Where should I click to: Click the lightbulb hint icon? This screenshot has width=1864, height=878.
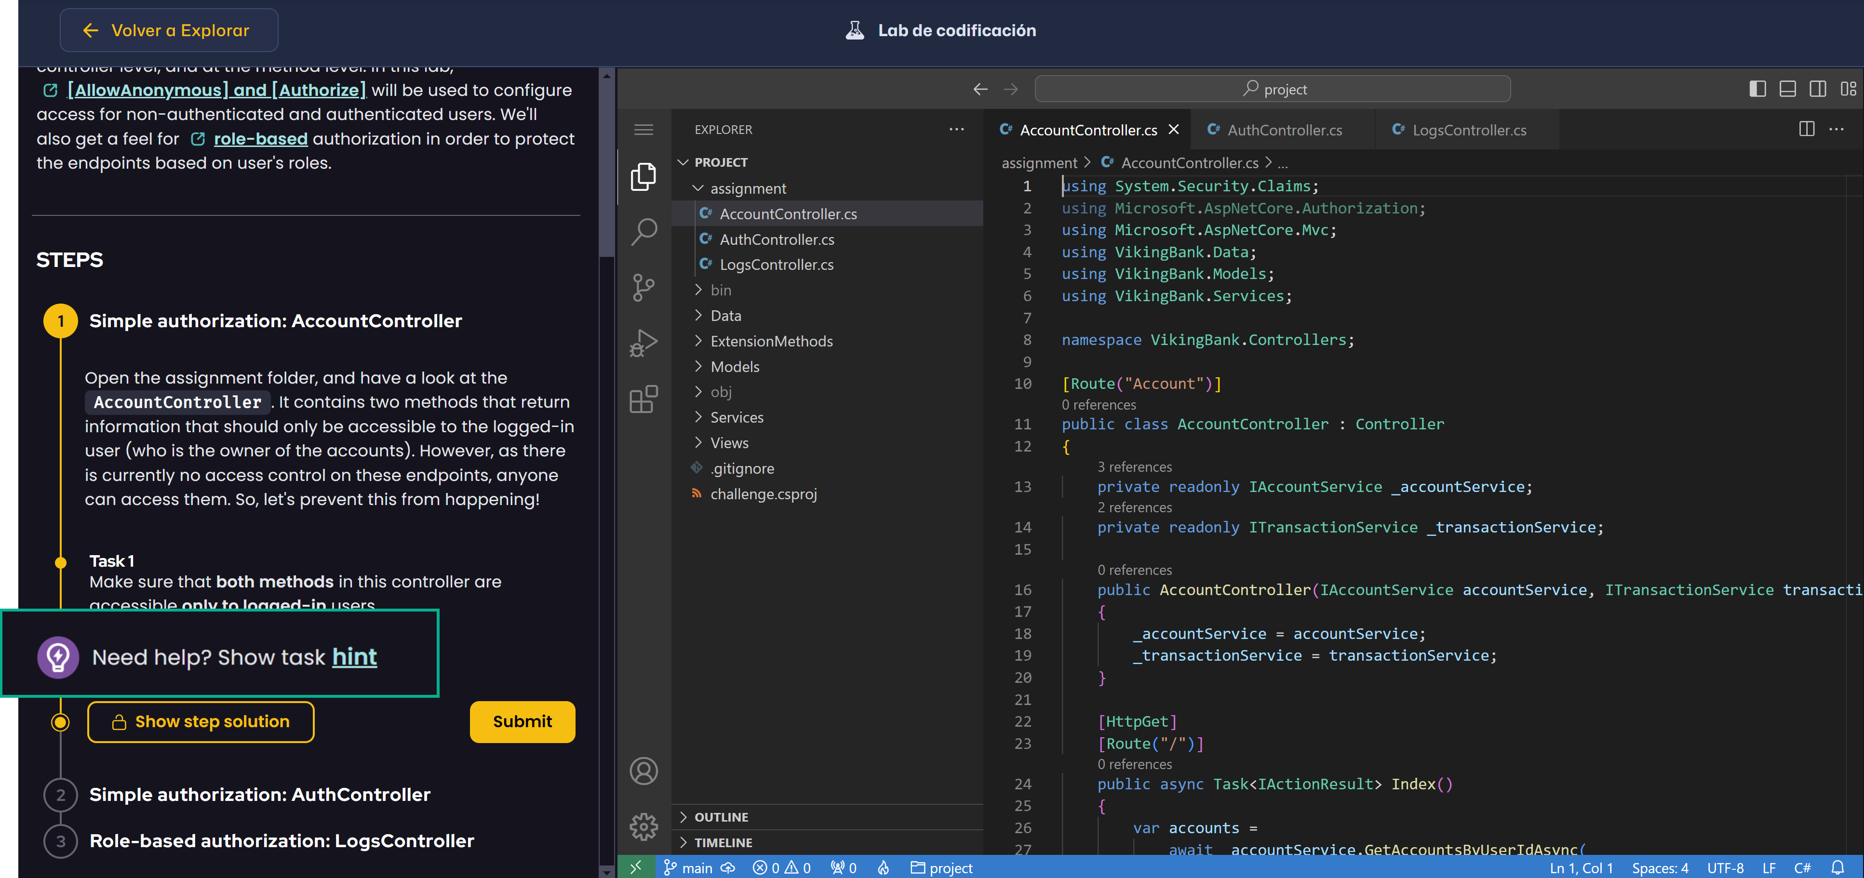pos(58,657)
